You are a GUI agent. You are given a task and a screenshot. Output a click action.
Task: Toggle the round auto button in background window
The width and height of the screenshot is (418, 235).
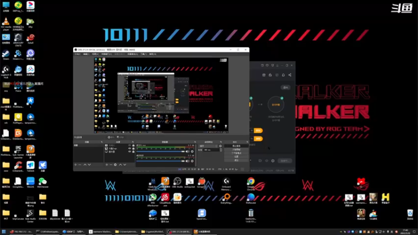[x=276, y=105]
